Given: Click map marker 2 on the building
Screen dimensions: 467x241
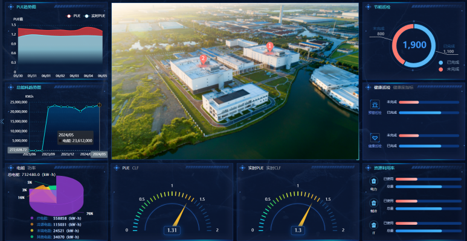Looking at the screenshot, I should 203,60.
